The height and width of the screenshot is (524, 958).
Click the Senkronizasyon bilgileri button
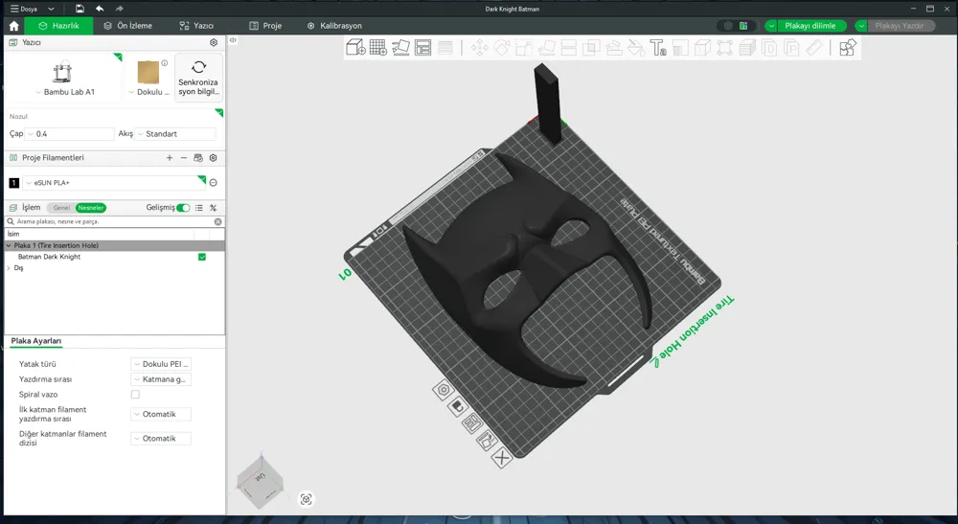[x=198, y=78]
